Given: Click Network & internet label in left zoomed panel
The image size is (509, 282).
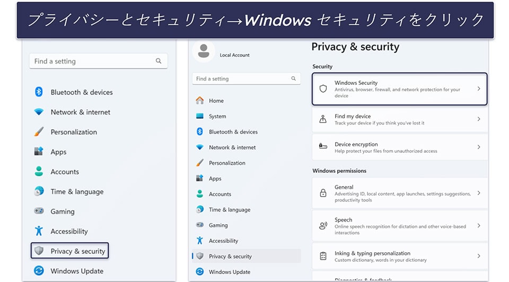Looking at the screenshot, I should coord(81,112).
